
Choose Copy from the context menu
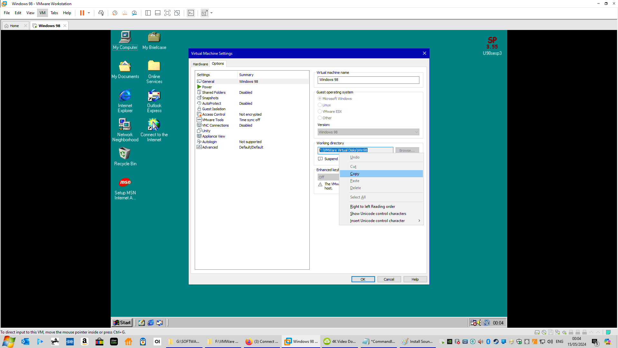355,174
